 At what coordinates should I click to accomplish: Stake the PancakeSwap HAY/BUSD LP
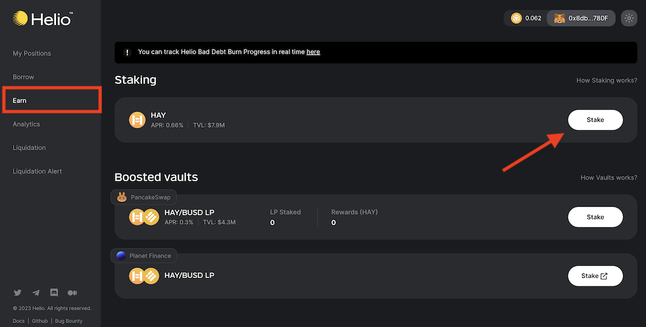click(595, 217)
